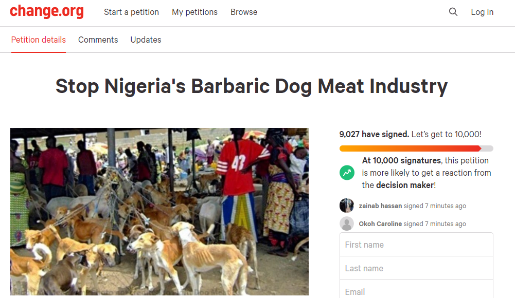The height and width of the screenshot is (298, 515).
Task: Click the petition title heading
Action: pos(252,86)
